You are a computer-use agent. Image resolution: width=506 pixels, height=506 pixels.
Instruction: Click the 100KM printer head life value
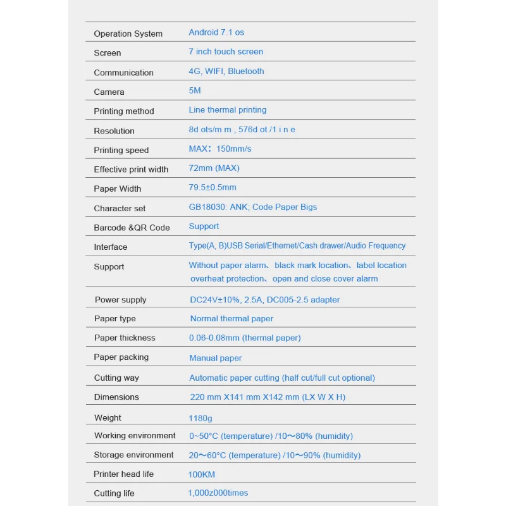pyautogui.click(x=201, y=474)
